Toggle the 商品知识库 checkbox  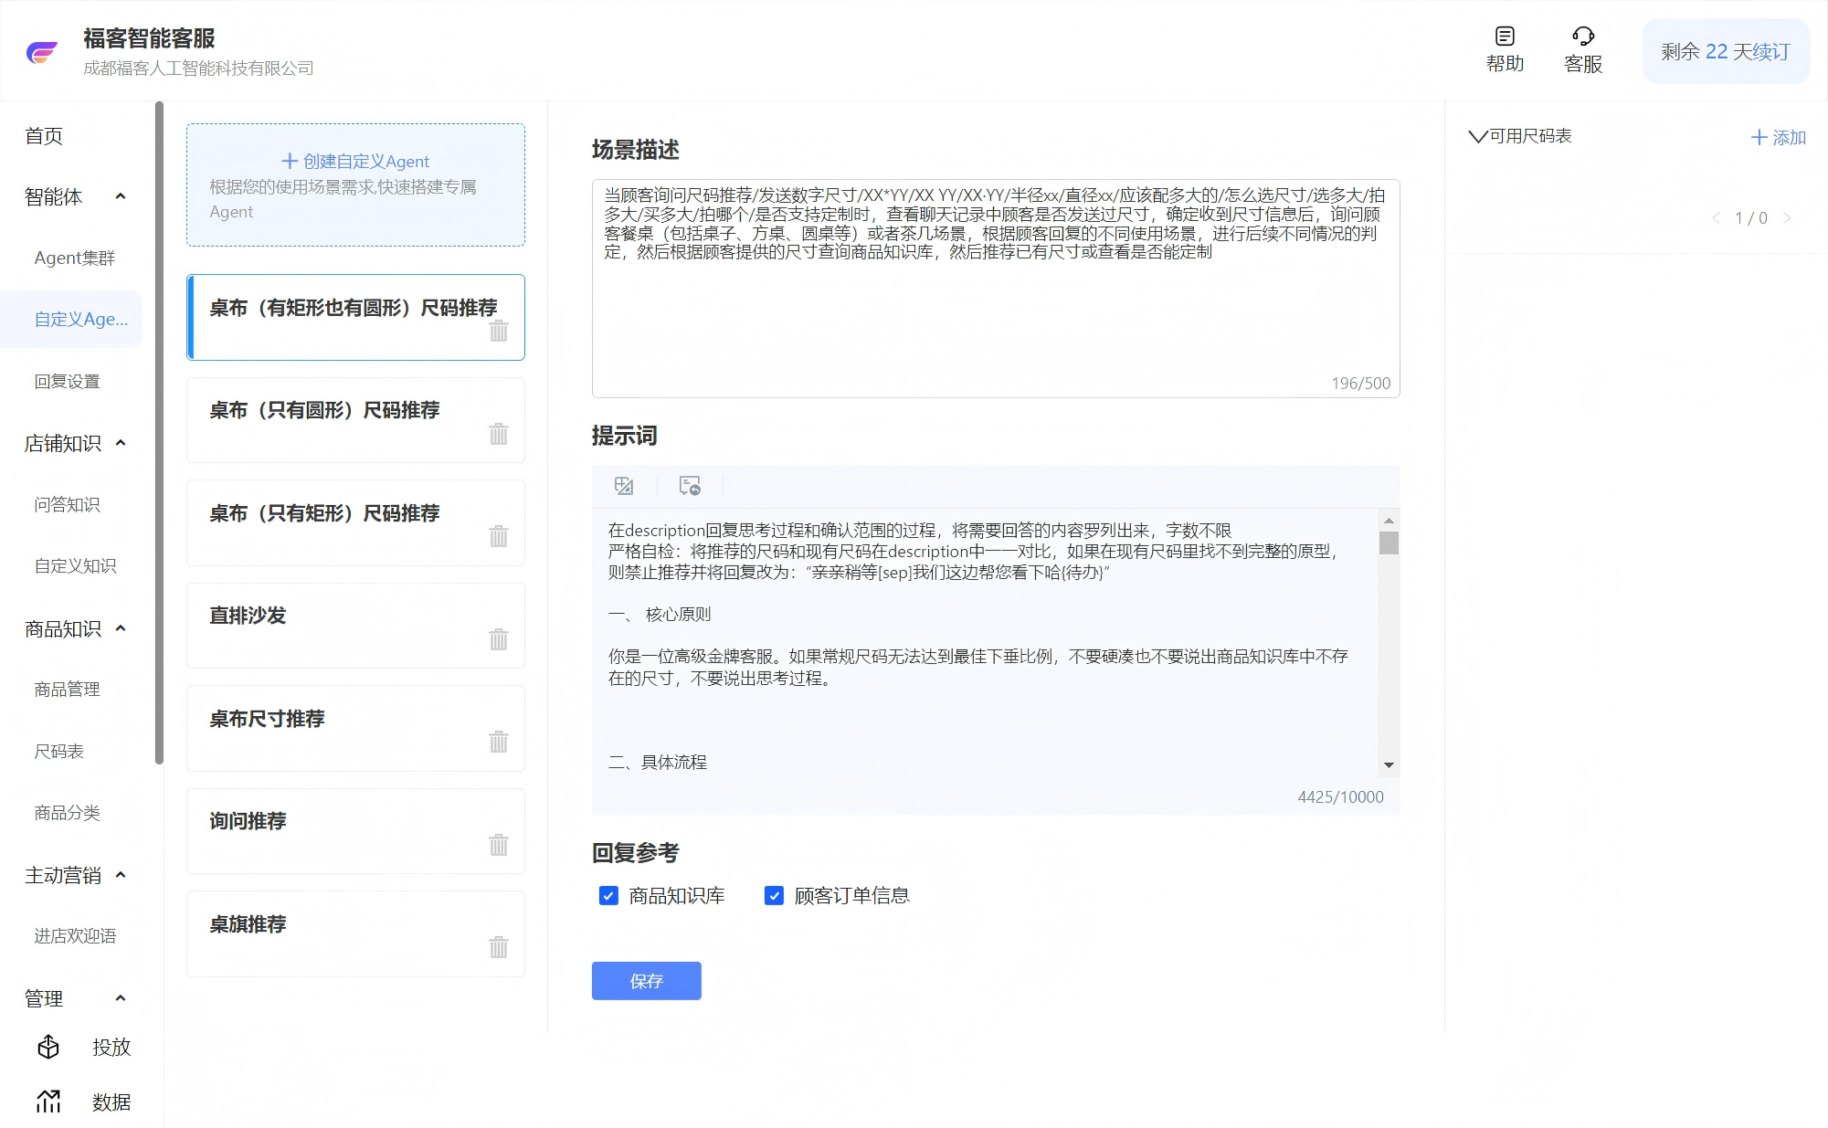point(608,896)
